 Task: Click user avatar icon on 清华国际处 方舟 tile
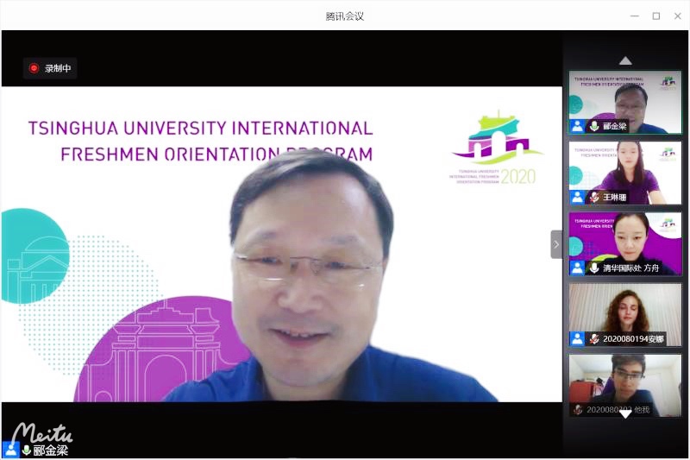click(577, 268)
